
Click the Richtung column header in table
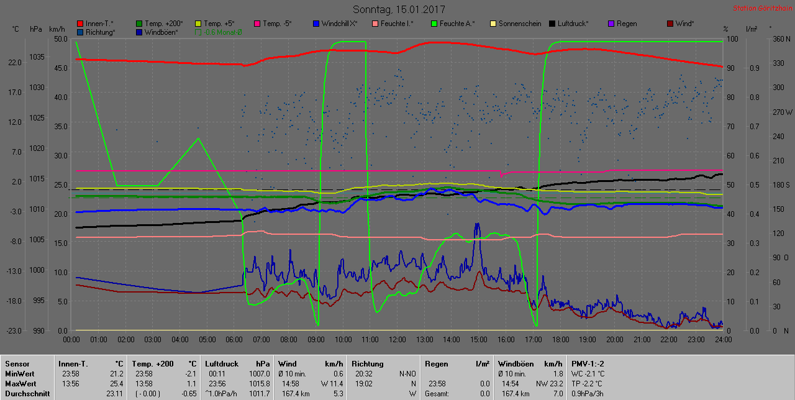tap(368, 363)
